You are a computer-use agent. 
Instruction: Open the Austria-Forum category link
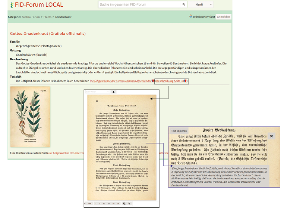click(x=31, y=17)
